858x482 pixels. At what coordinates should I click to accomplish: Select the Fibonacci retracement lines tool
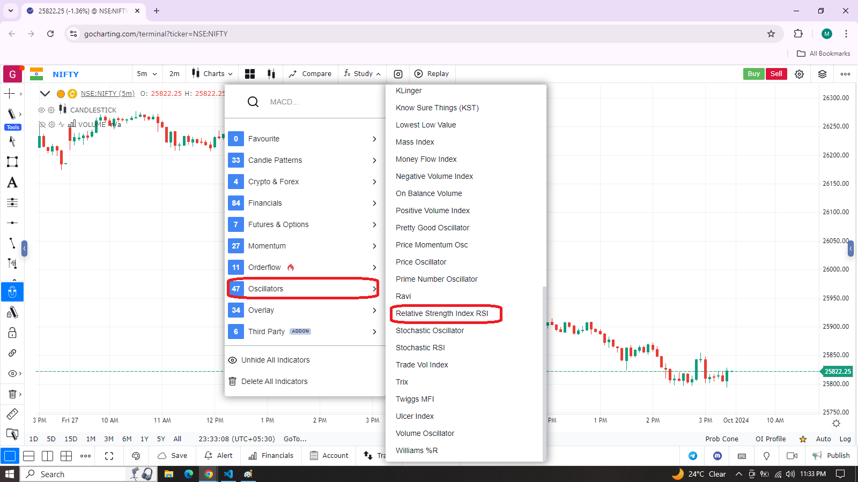(x=12, y=202)
